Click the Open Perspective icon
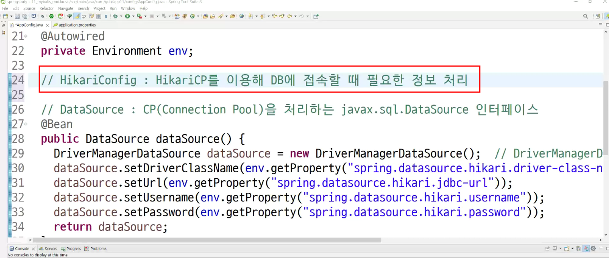 tap(598, 16)
